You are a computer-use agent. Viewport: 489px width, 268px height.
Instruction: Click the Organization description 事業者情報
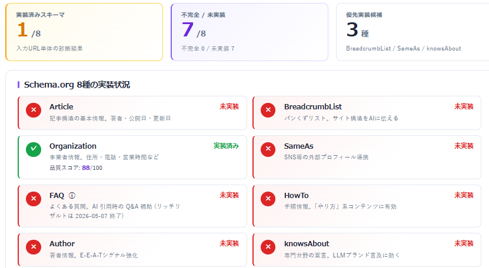(x=104, y=157)
